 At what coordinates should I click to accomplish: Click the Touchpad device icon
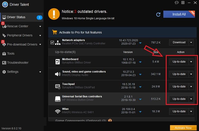coord(58,87)
